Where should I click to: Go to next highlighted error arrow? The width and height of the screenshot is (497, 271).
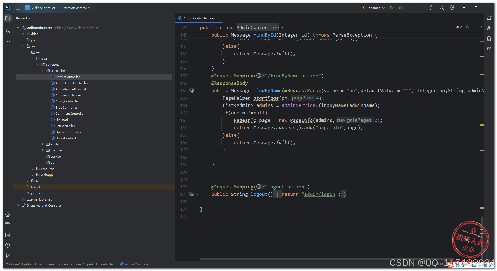[481, 27]
